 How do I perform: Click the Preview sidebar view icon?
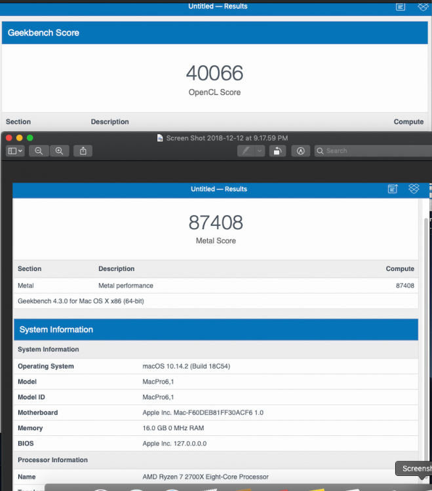coord(12,151)
